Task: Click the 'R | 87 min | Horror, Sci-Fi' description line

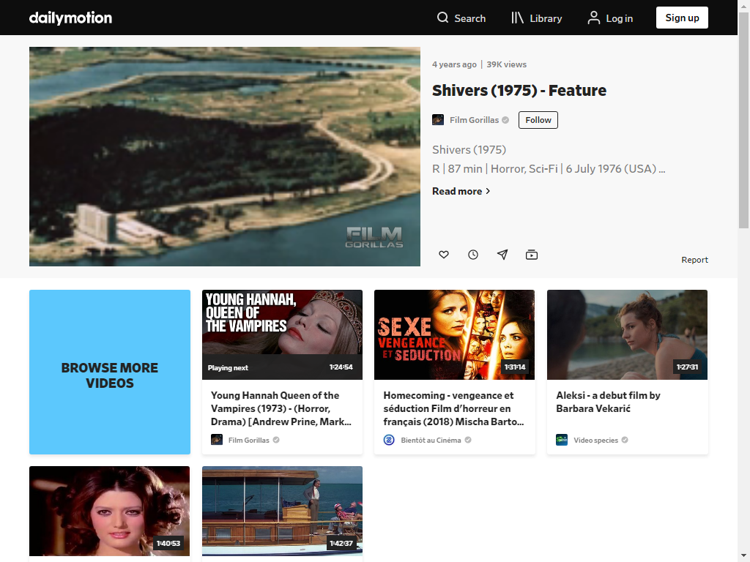Action: 549,169
